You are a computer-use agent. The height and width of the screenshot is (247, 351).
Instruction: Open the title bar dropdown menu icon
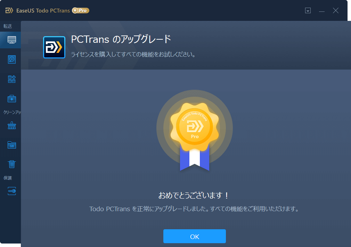(308, 10)
